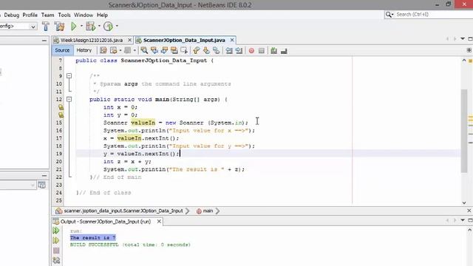Click the Find Selection magnifier icon

(x=144, y=51)
